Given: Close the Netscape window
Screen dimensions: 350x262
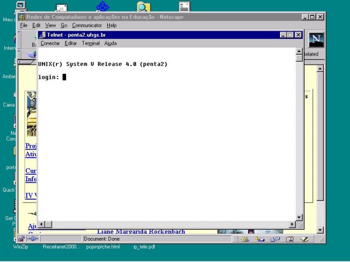Looking at the screenshot, I should click(320, 17).
